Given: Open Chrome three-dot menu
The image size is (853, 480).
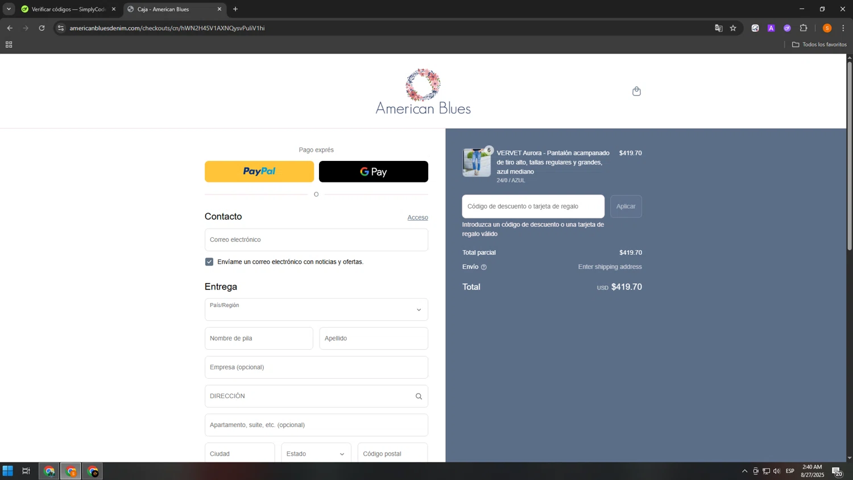Looking at the screenshot, I should tap(843, 28).
